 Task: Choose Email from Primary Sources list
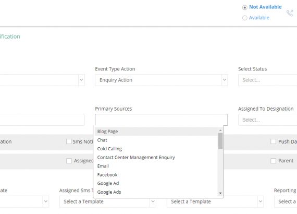[156, 166]
